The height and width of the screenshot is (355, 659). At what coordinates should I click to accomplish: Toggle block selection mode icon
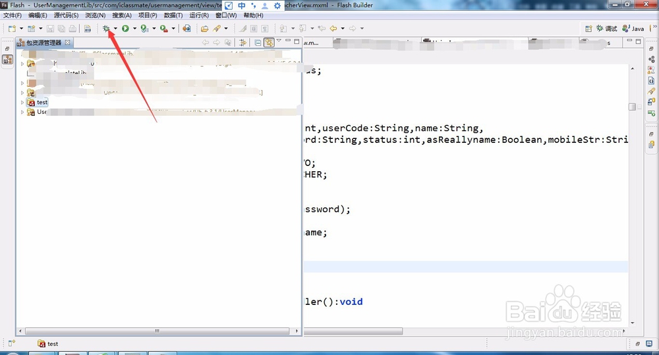[x=254, y=28]
